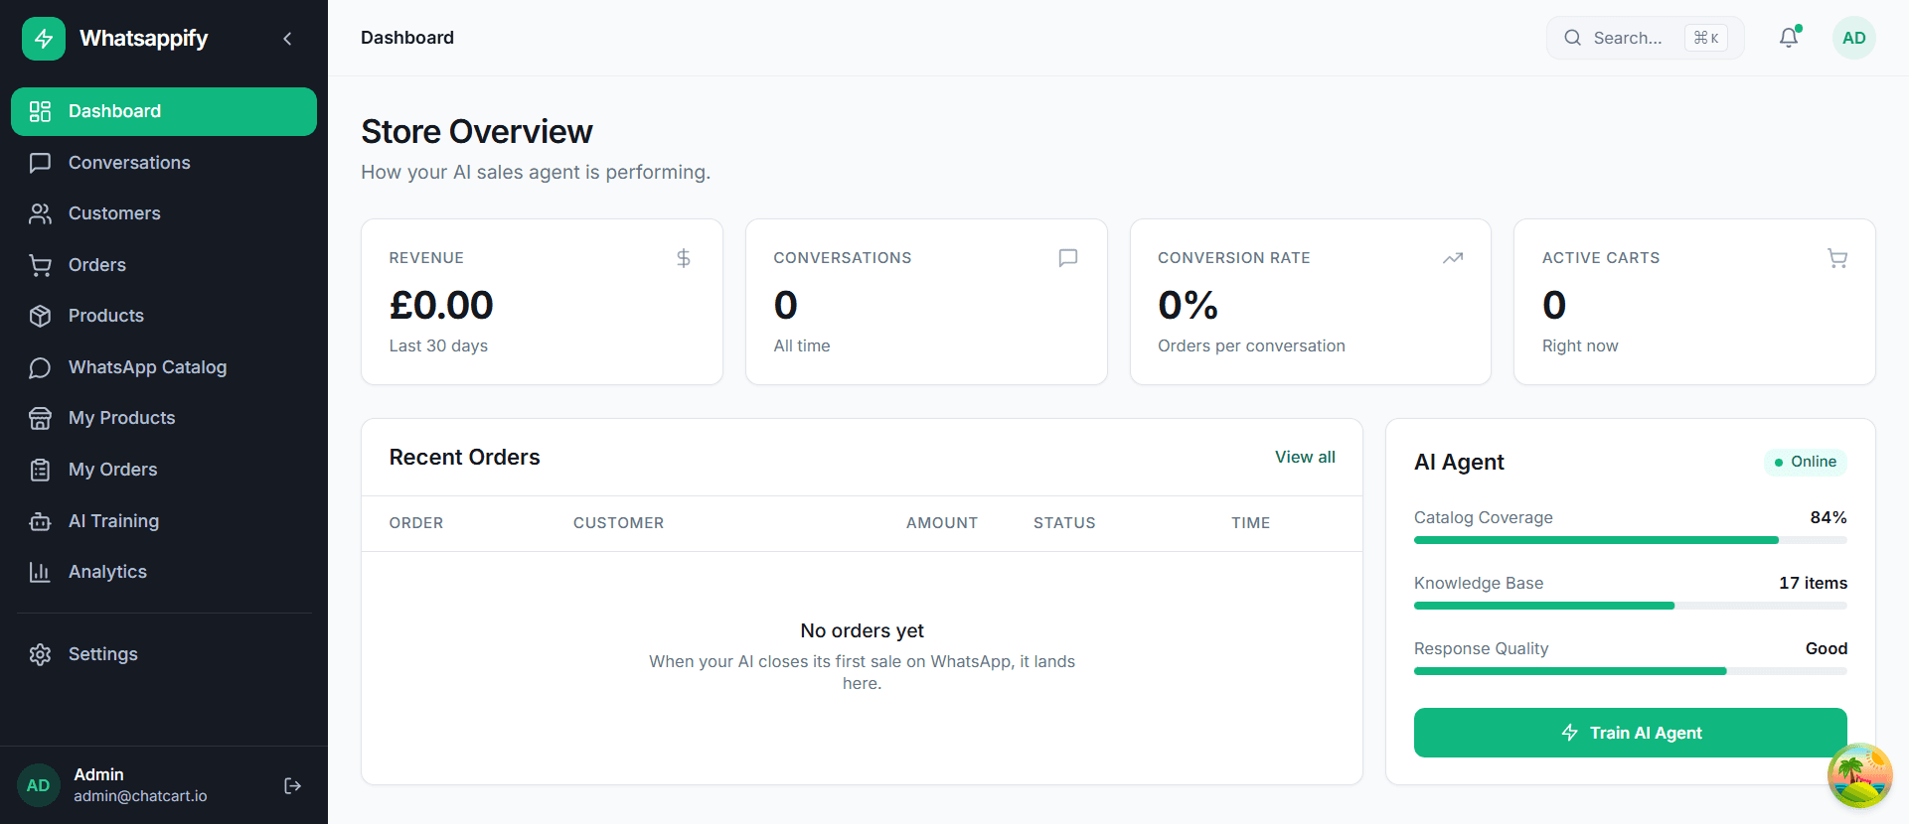1909x824 pixels.
Task: Click the Whatsappify lightning bolt logo
Action: 44,39
